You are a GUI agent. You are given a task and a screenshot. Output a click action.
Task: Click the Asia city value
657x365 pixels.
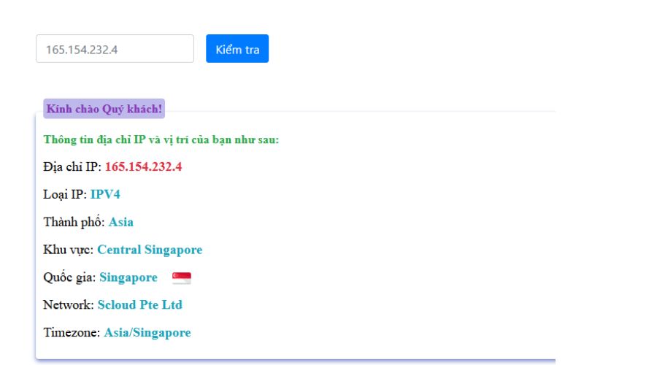coord(121,222)
